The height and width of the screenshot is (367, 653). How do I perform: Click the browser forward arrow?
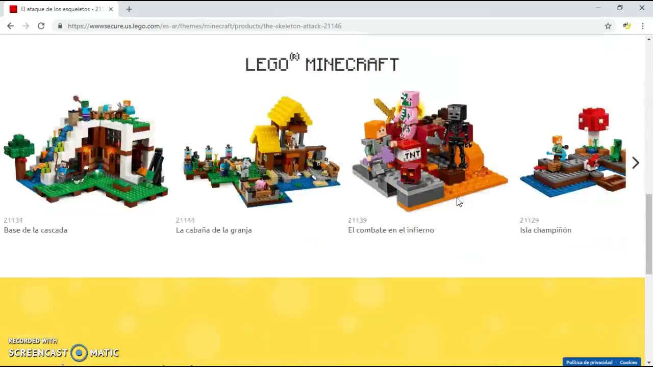26,26
